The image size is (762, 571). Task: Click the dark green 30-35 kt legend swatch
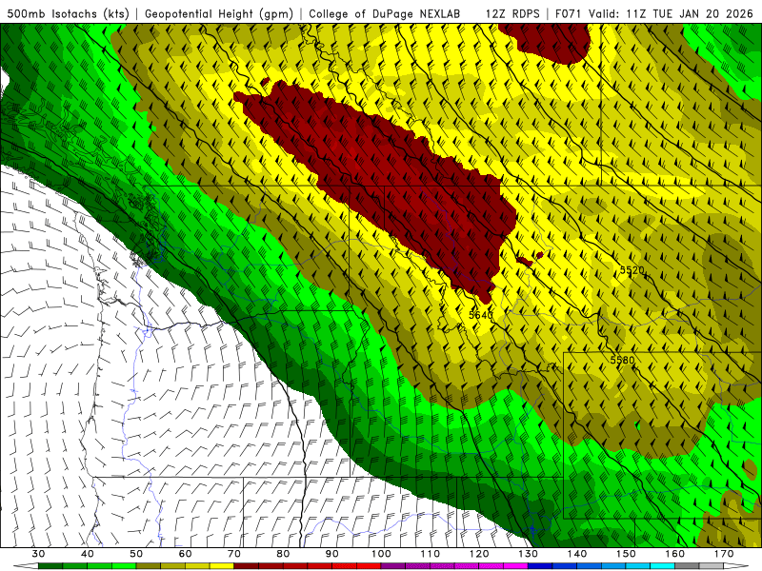[x=50, y=566]
